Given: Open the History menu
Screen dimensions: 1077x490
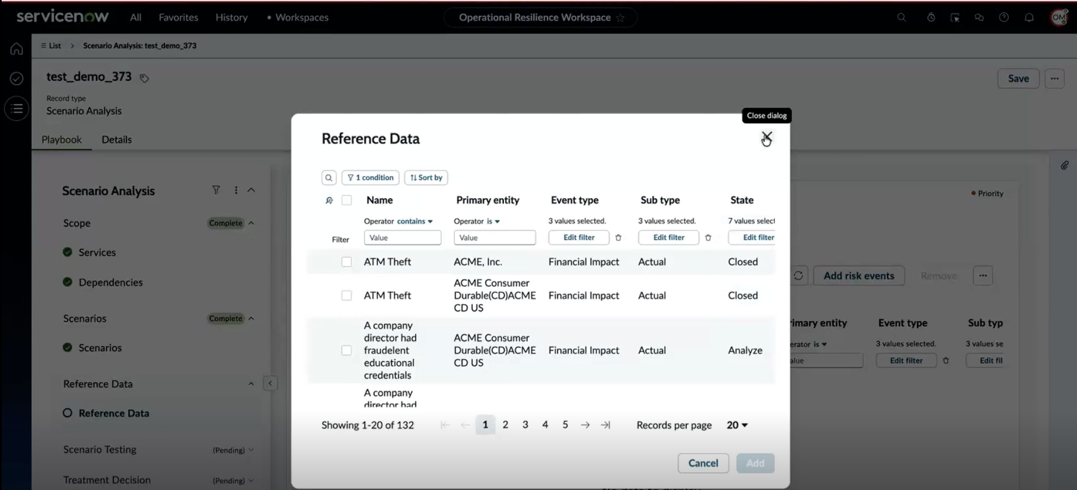Looking at the screenshot, I should tap(231, 17).
